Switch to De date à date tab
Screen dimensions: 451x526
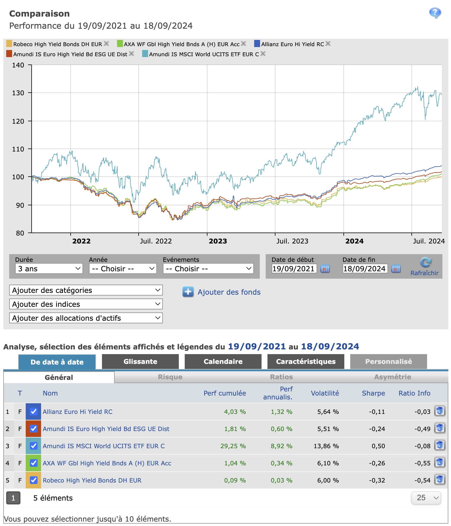click(x=57, y=362)
